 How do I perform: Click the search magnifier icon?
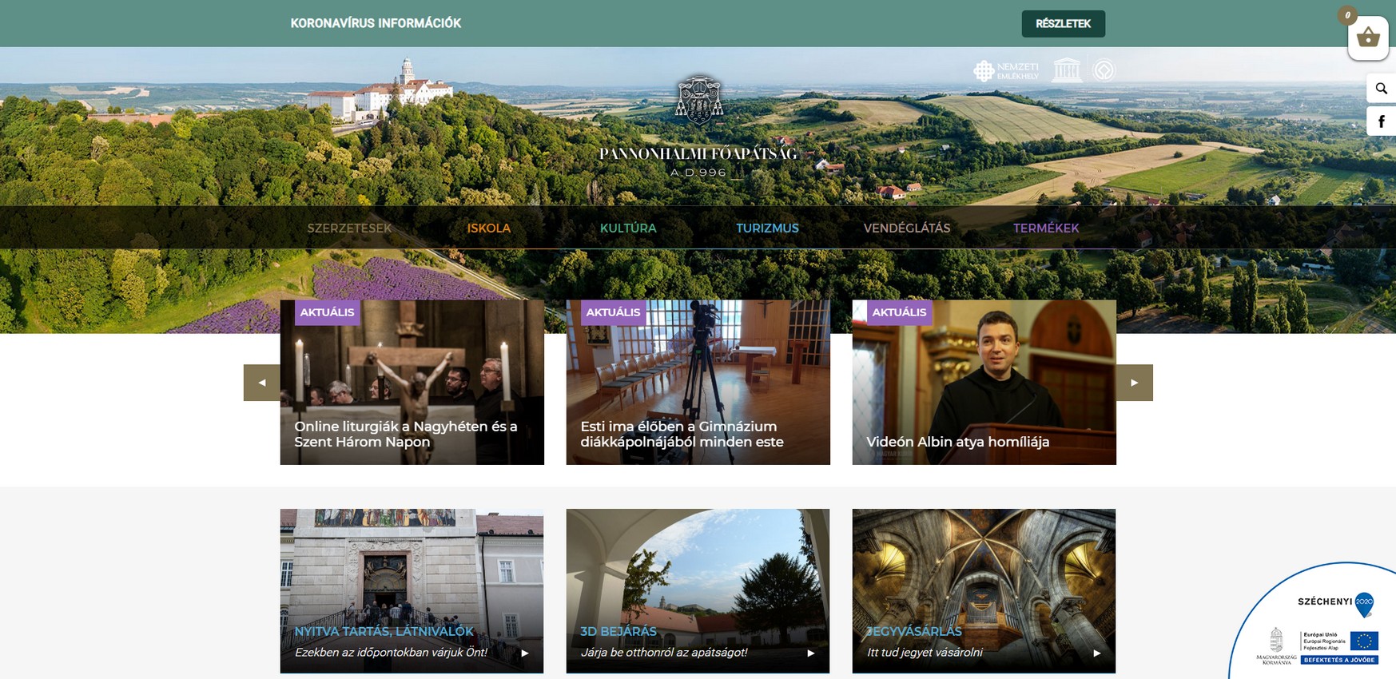[1381, 89]
